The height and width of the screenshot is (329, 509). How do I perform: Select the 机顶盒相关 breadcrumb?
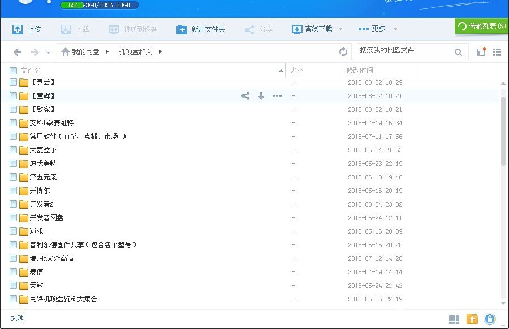pos(135,52)
